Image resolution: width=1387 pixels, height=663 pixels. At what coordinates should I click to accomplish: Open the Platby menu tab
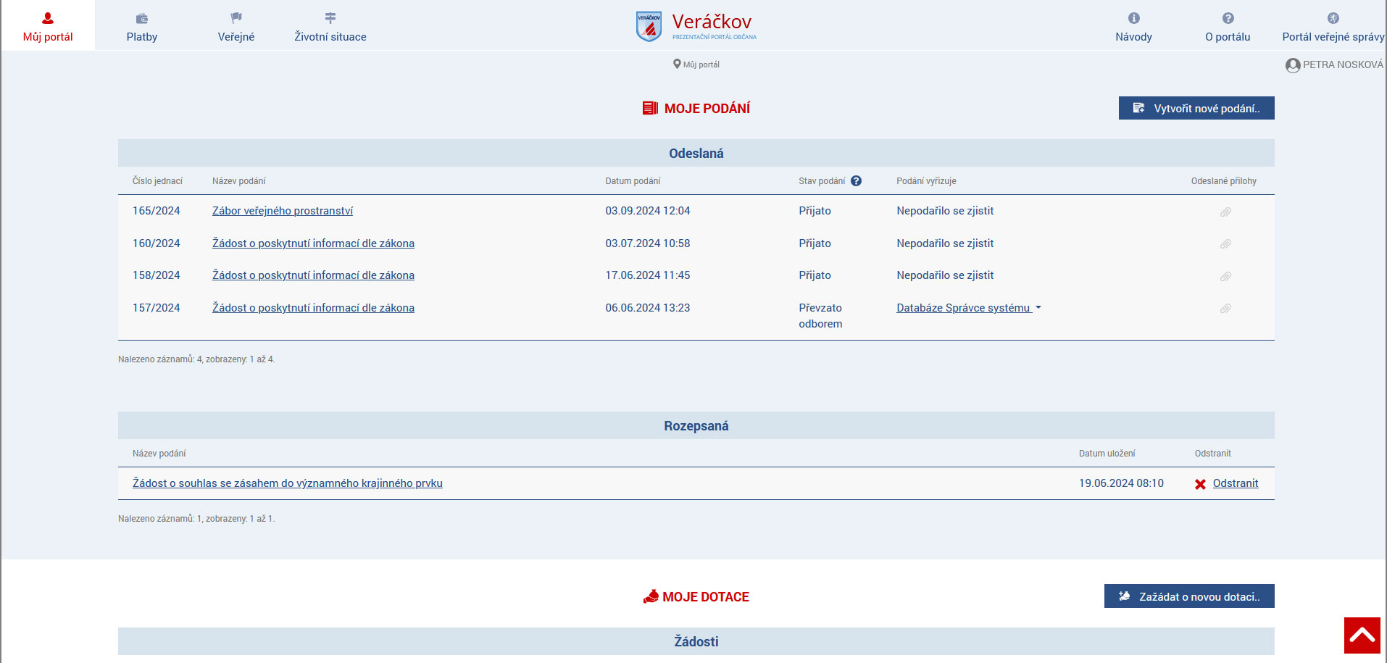point(142,27)
